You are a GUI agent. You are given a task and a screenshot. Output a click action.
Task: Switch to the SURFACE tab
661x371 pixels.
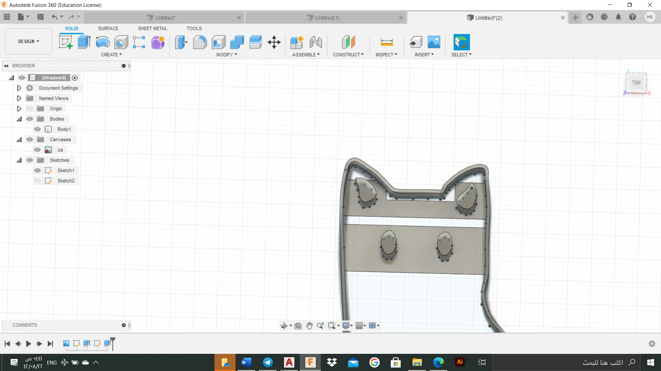pos(108,29)
